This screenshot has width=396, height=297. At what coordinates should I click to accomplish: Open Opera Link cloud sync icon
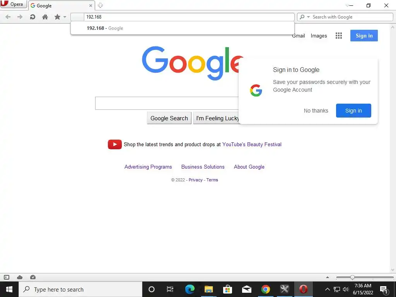20,277
